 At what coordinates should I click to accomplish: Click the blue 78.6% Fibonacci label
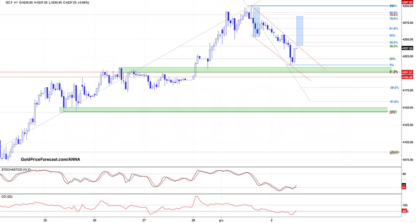(393, 19)
